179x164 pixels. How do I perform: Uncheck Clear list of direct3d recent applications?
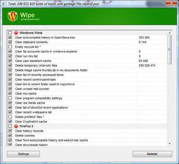(10, 107)
